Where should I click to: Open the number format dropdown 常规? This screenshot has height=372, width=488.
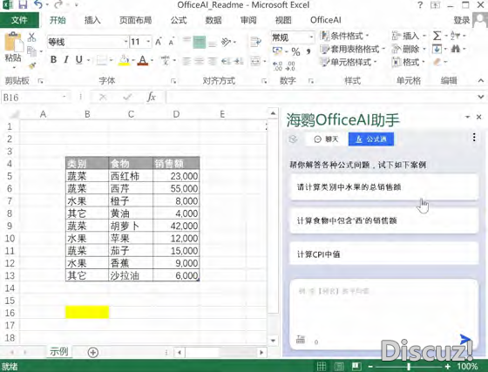[311, 37]
